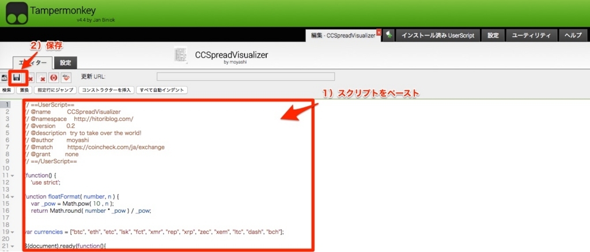The image size is (590, 252).
Task: Run the abc syntax check icon
Action: coord(66,78)
